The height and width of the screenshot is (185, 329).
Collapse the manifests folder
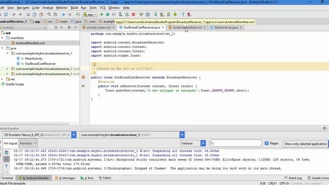[2, 38]
